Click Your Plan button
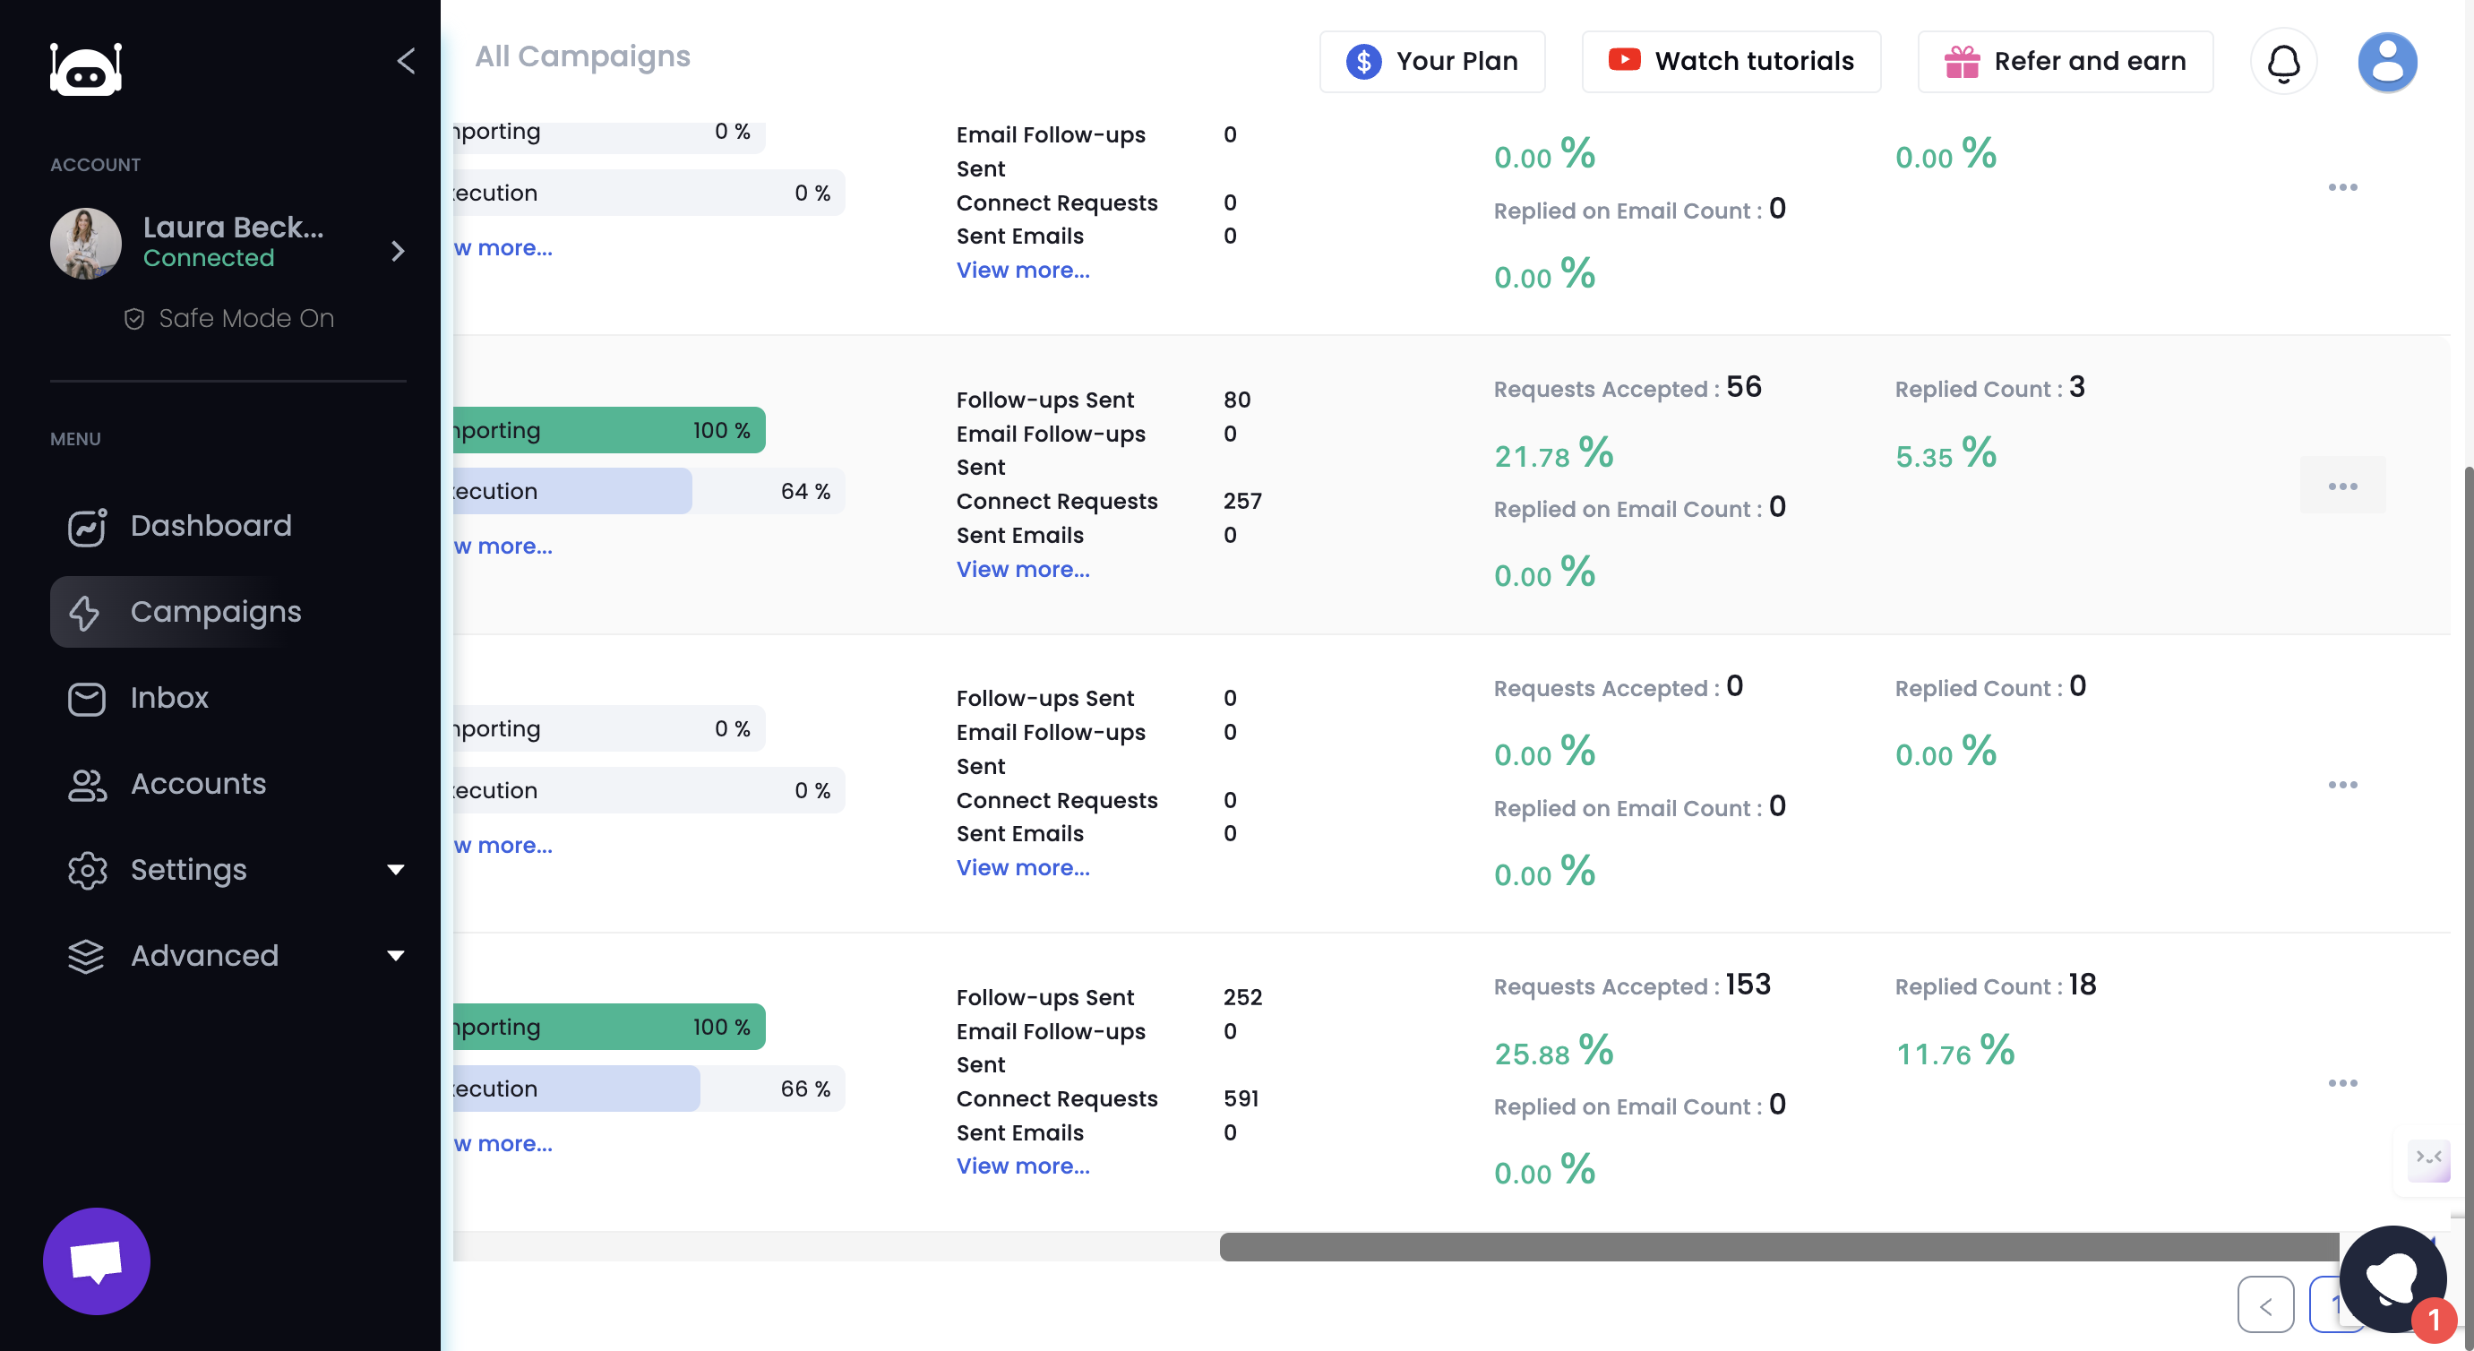The height and width of the screenshot is (1351, 2474). pos(1431,62)
